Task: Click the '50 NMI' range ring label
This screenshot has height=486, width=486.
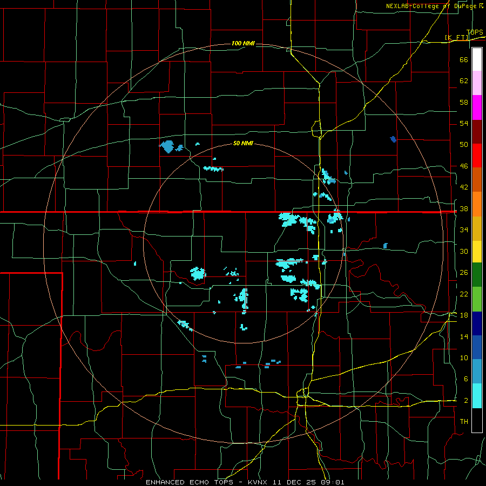Action: 243,143
